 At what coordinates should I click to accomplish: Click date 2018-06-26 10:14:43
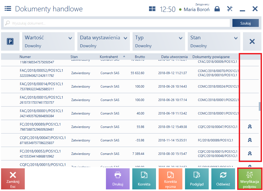[172, 87]
